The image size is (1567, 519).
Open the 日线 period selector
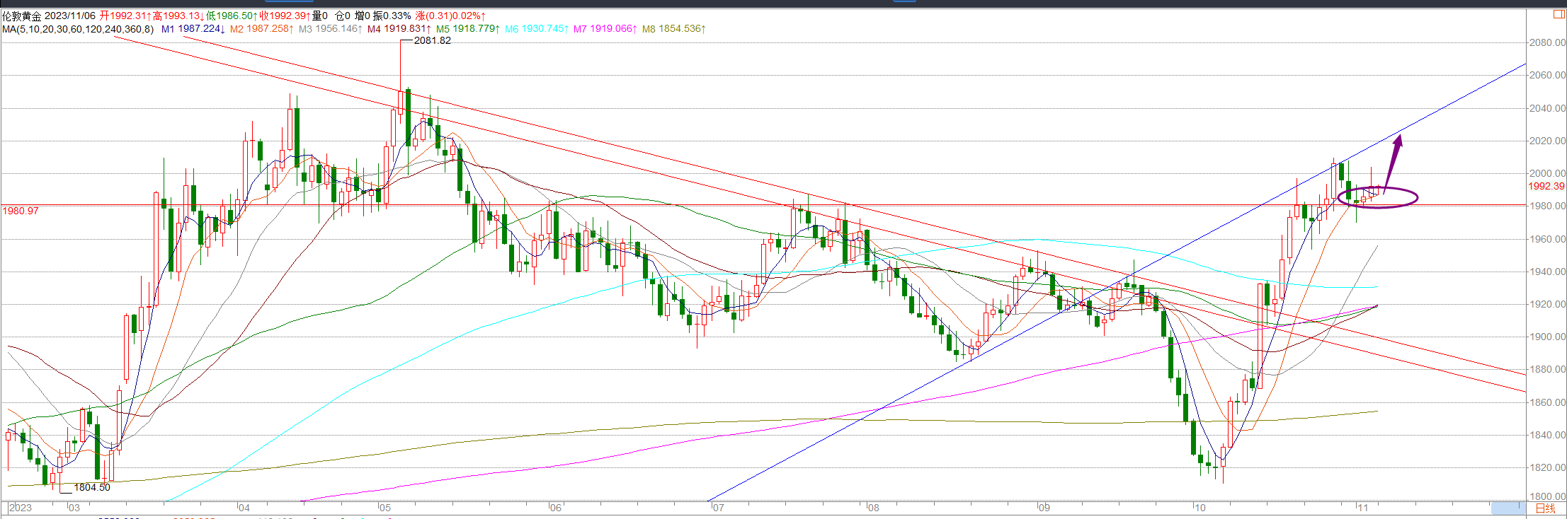(x=1545, y=508)
